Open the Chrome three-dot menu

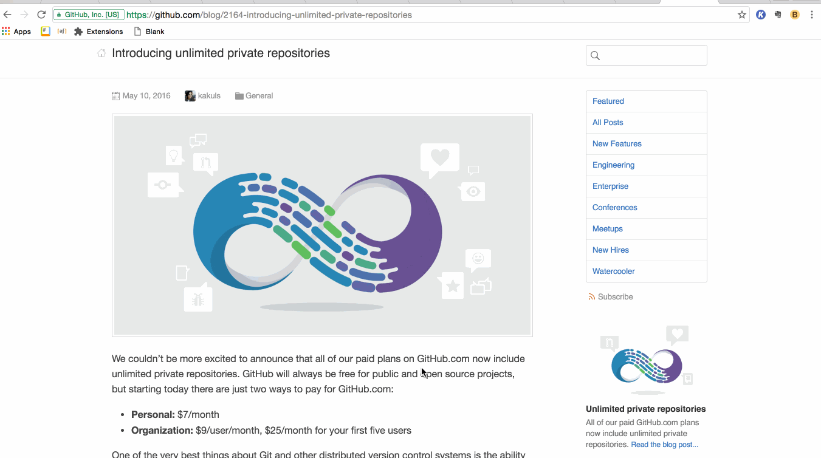click(812, 15)
